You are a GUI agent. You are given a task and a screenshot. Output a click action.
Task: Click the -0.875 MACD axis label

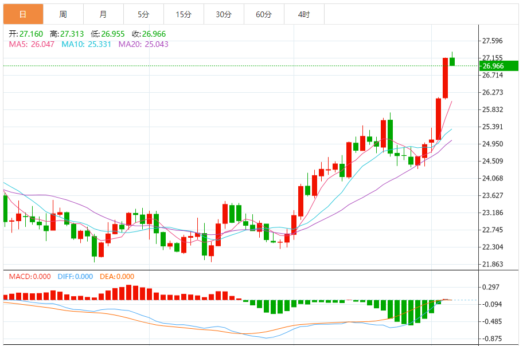tap(491, 339)
